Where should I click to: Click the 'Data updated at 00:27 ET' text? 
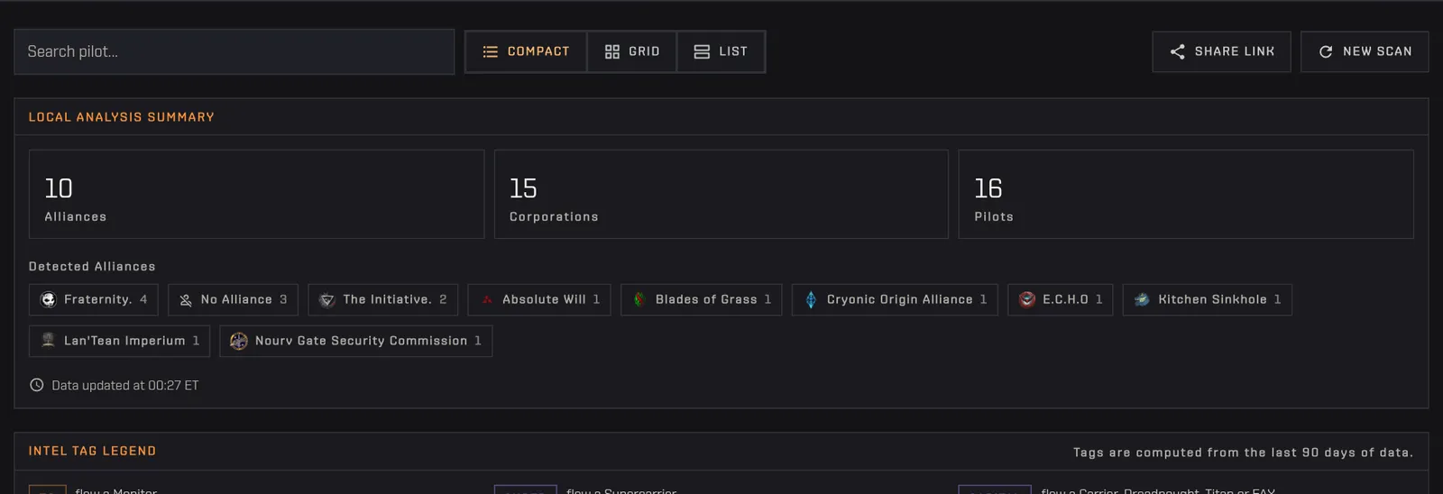click(125, 385)
